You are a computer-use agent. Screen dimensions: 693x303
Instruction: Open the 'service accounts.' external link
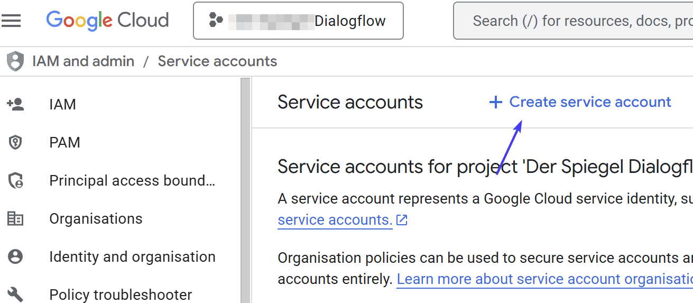pos(335,220)
